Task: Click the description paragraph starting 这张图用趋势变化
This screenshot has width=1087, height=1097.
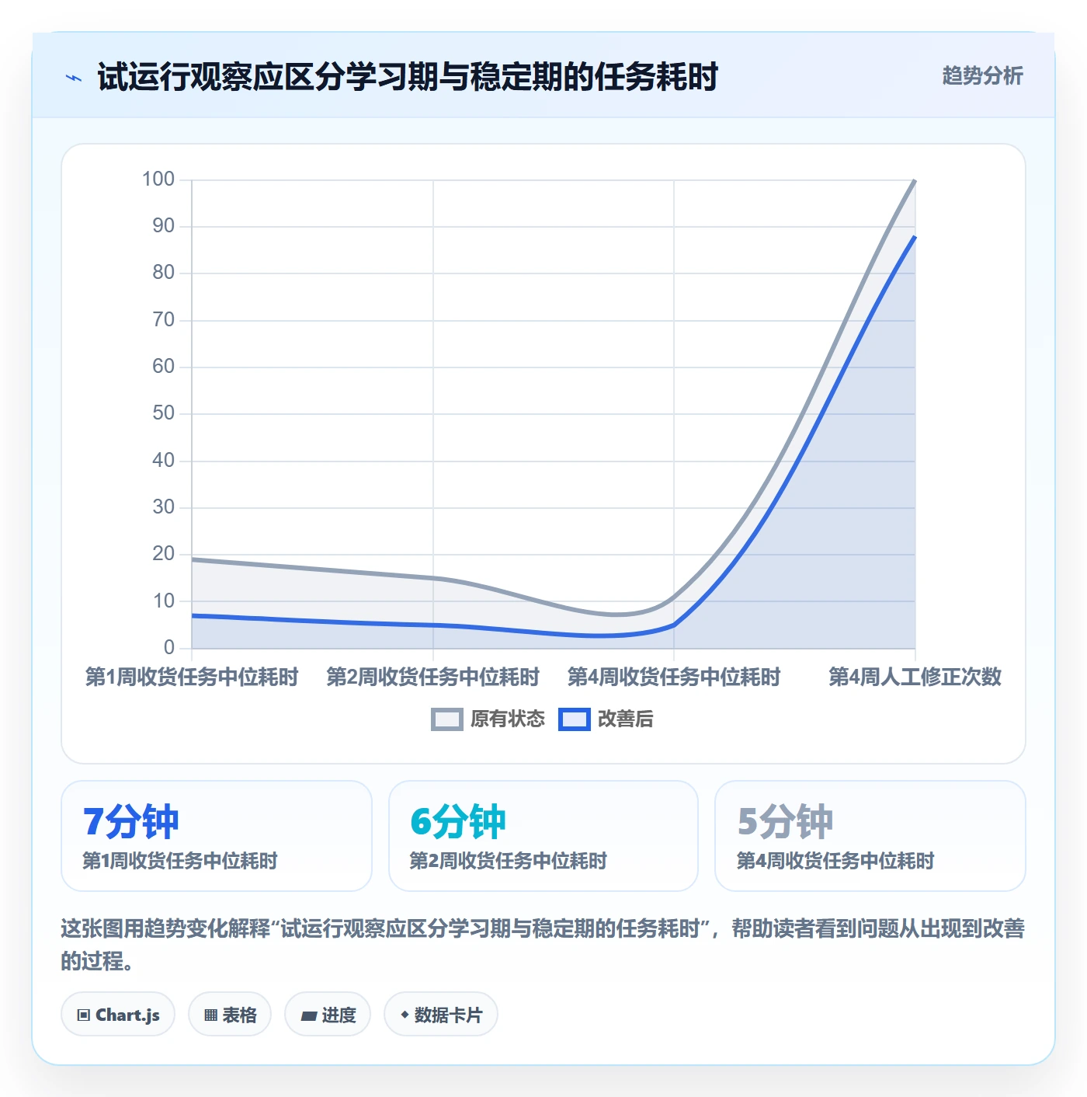Action: pos(543,945)
